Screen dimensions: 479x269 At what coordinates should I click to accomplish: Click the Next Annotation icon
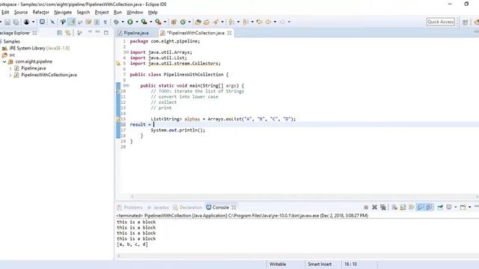231,22
